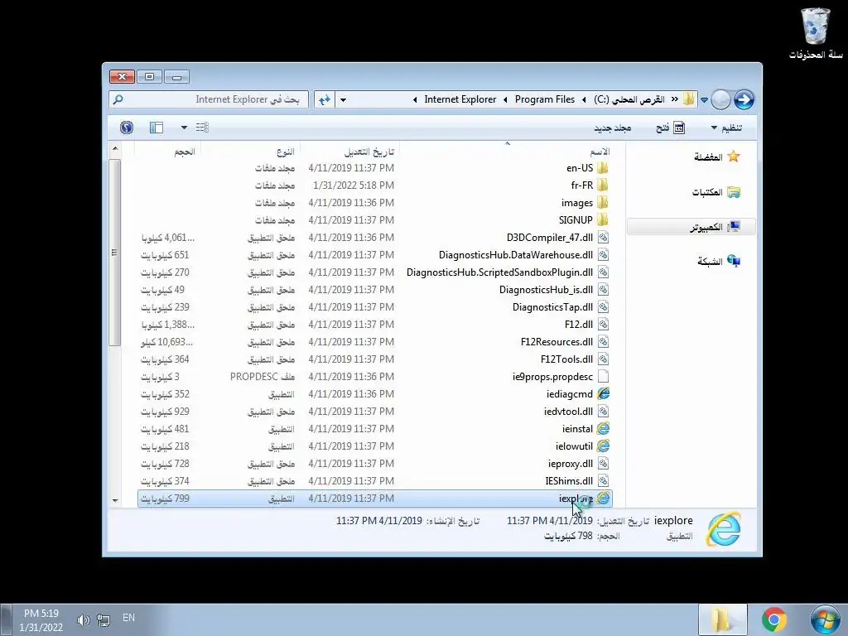Click the change view icon
Screen dimensions: 848x636
pyautogui.click(x=202, y=128)
